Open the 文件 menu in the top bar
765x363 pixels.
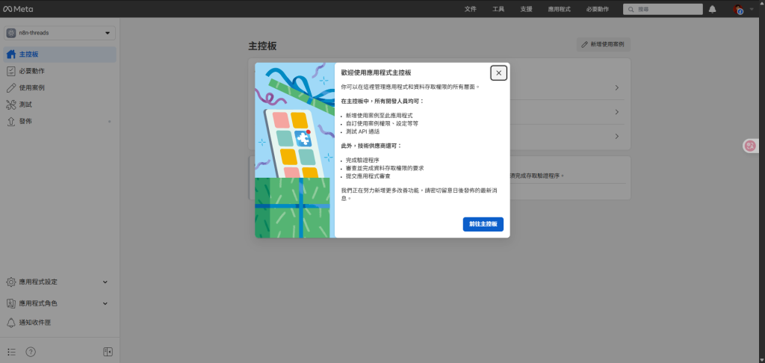[x=471, y=9]
